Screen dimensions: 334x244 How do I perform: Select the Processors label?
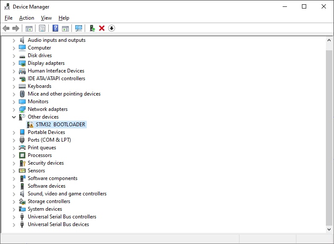pyautogui.click(x=40, y=155)
